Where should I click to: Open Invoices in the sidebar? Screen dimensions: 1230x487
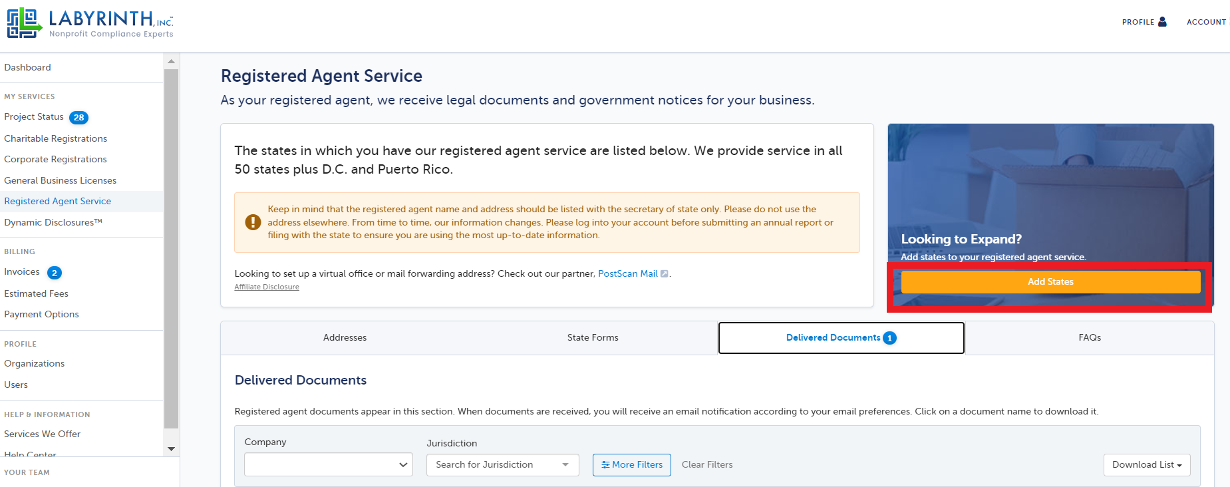22,272
